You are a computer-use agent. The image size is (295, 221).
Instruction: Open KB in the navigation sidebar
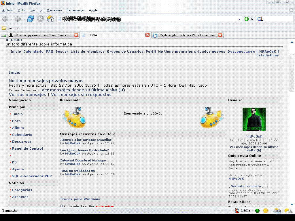pos(14,162)
